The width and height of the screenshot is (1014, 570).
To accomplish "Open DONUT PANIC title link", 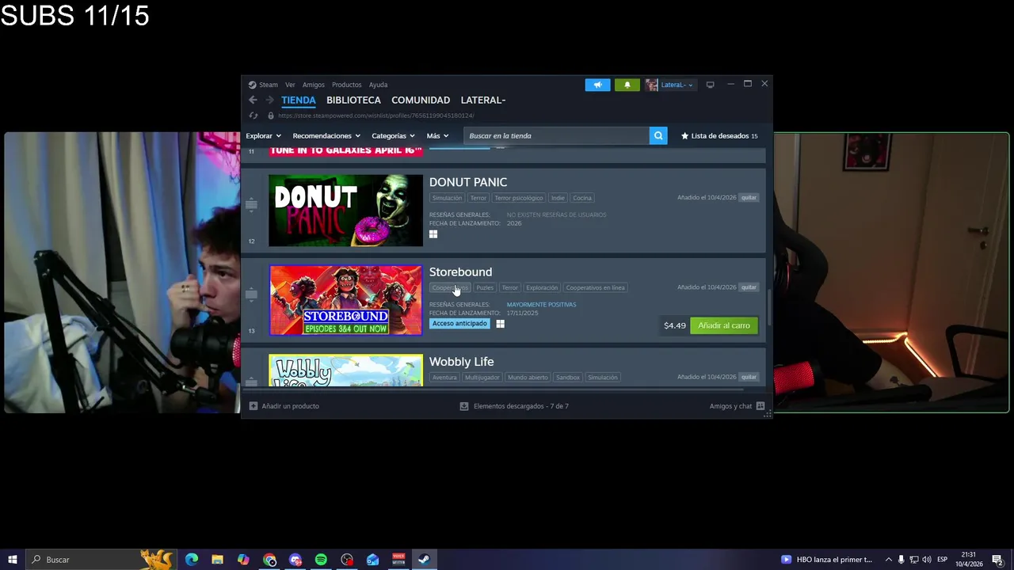I will pyautogui.click(x=468, y=182).
